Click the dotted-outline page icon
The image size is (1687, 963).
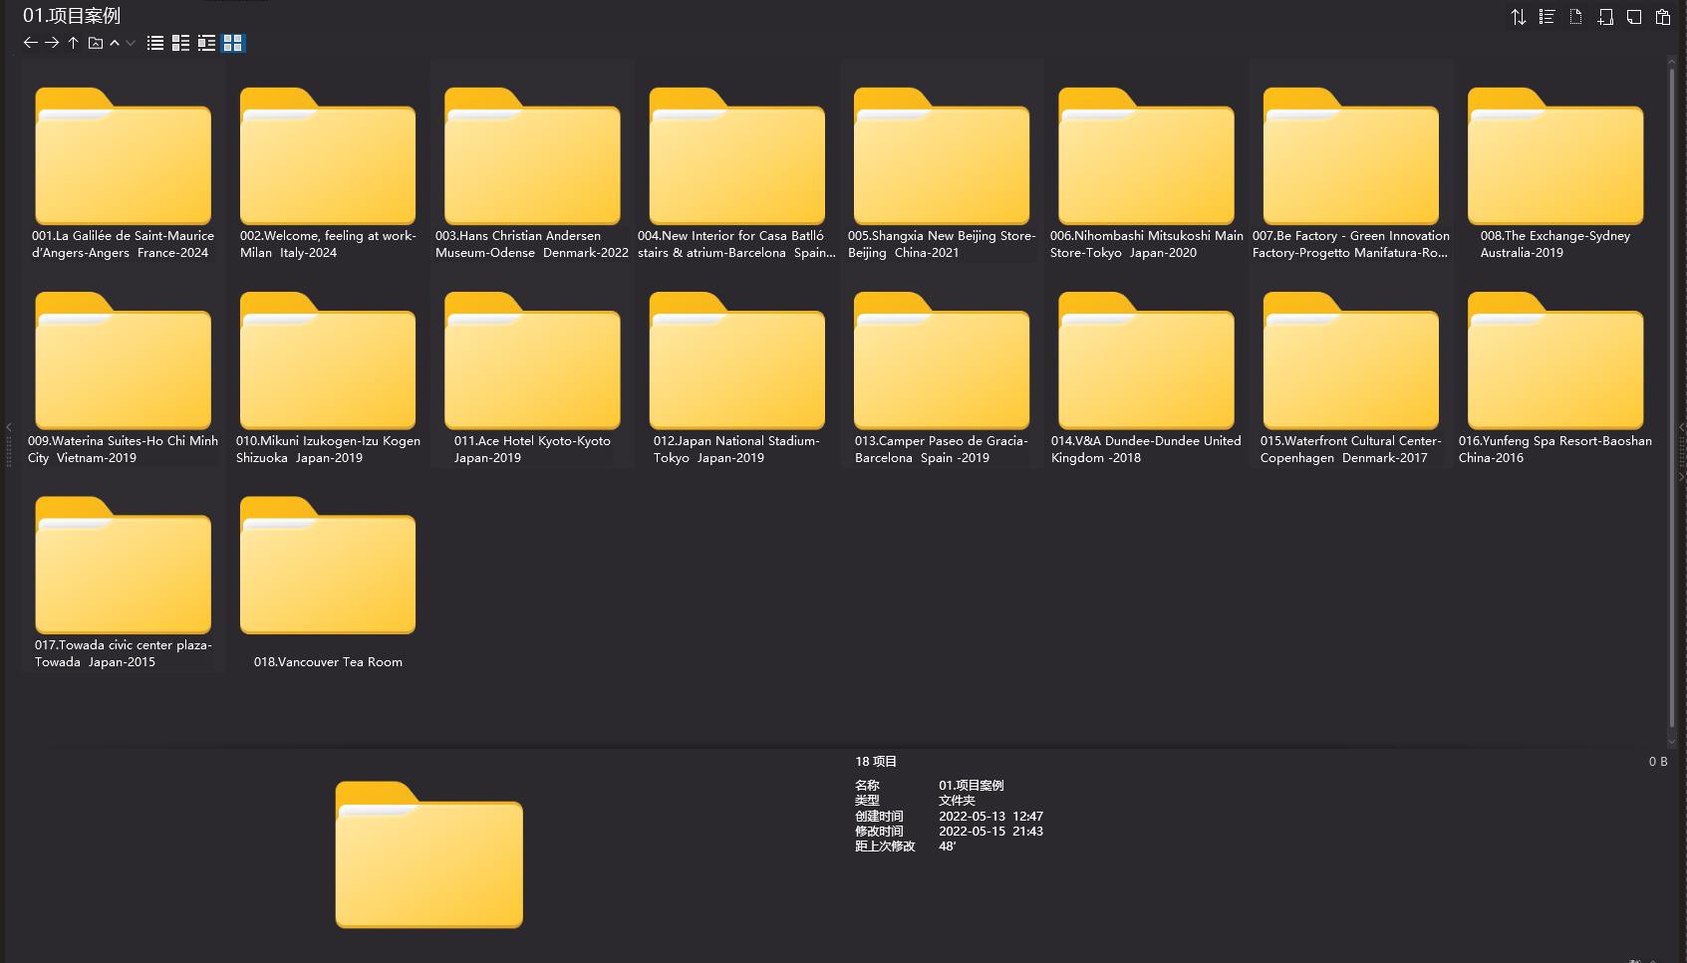(1576, 17)
